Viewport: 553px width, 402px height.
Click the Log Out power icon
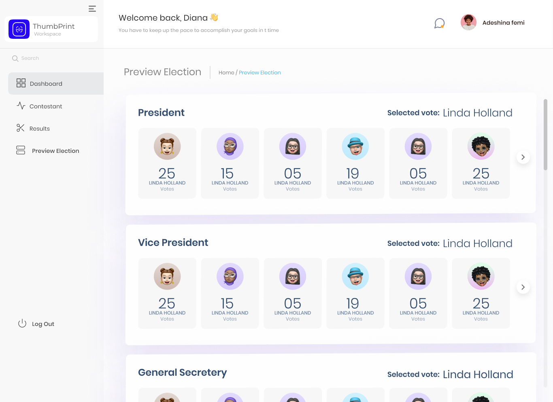tap(22, 324)
